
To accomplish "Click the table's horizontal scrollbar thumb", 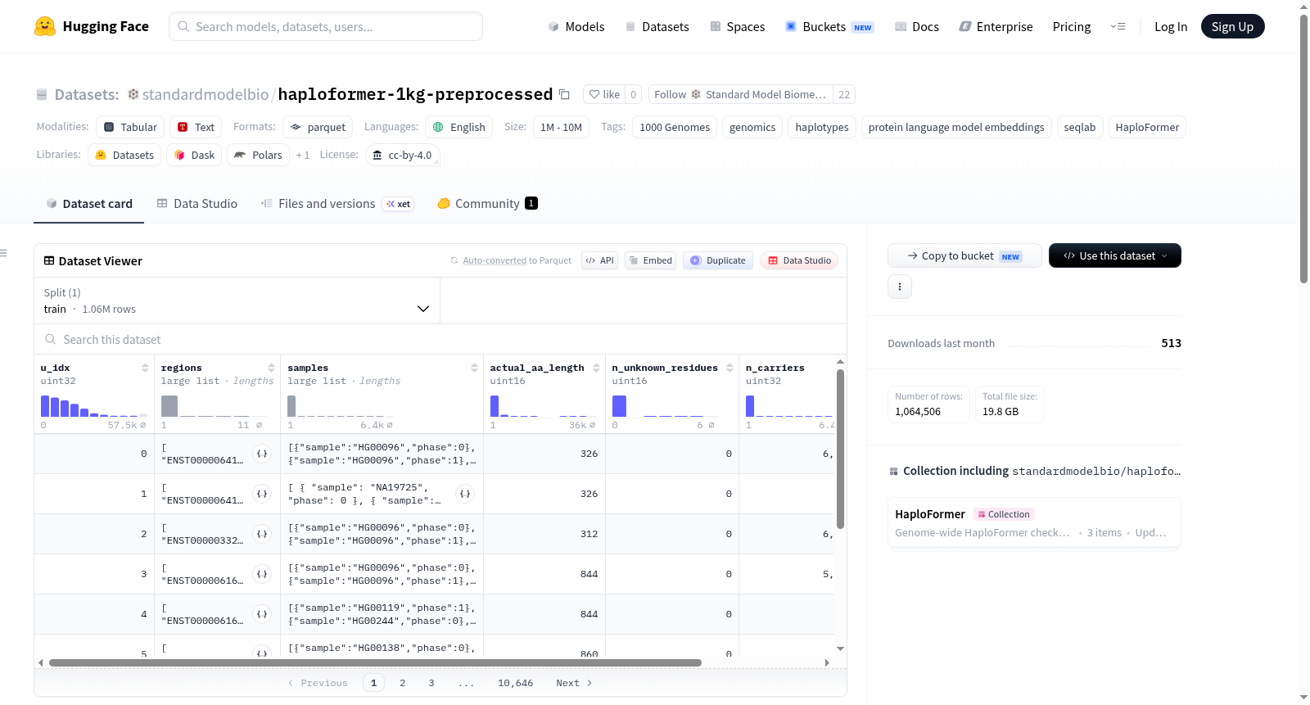I will pos(375,662).
